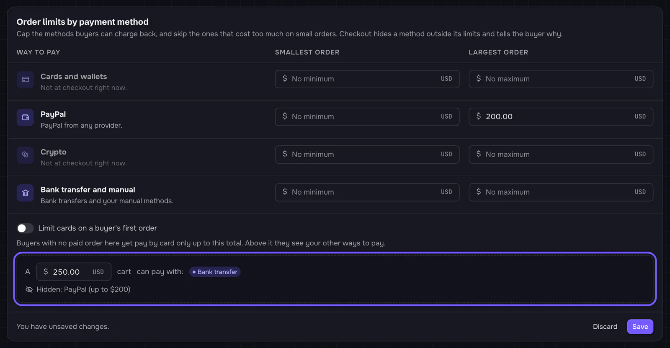Save the unsaved changes
This screenshot has height=348, width=670.
[x=640, y=327]
